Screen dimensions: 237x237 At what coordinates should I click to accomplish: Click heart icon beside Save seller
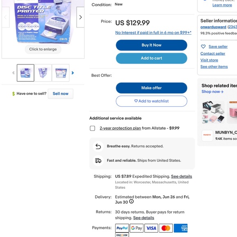pos(203,47)
